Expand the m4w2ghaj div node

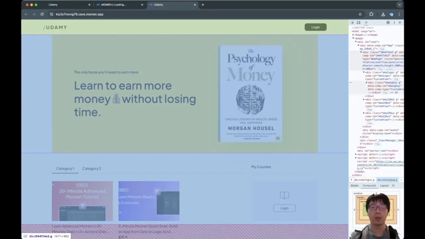(x=367, y=83)
